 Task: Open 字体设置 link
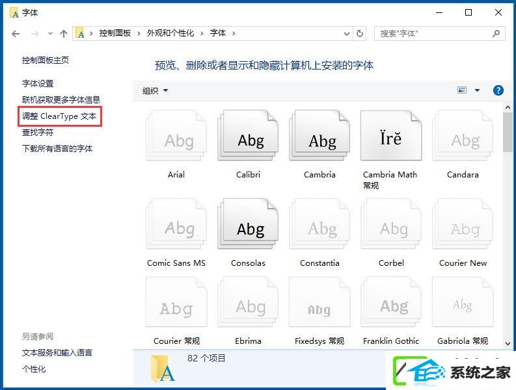(x=38, y=83)
